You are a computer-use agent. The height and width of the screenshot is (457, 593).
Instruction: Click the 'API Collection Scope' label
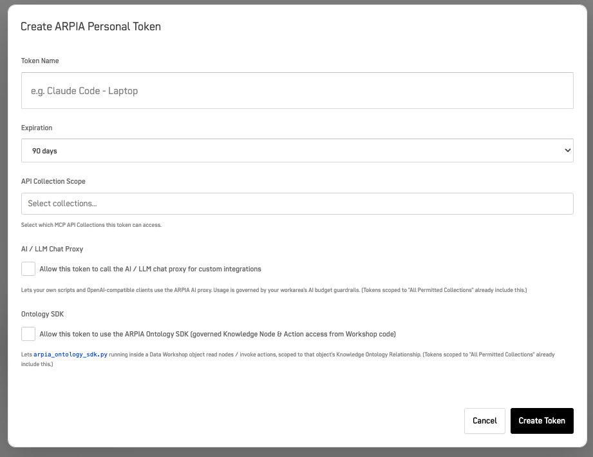point(53,181)
